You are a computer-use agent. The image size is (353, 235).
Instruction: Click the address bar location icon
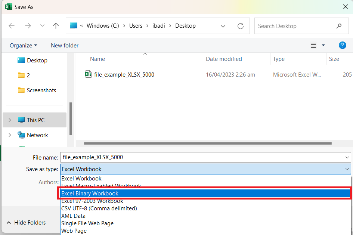(x=73, y=25)
